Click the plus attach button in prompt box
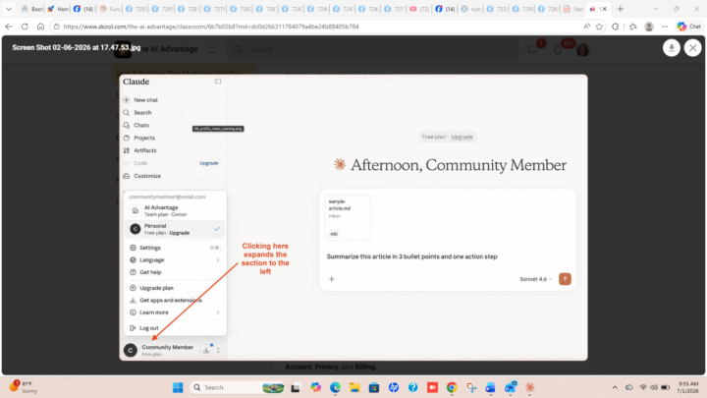This screenshot has width=707, height=398. coord(332,279)
